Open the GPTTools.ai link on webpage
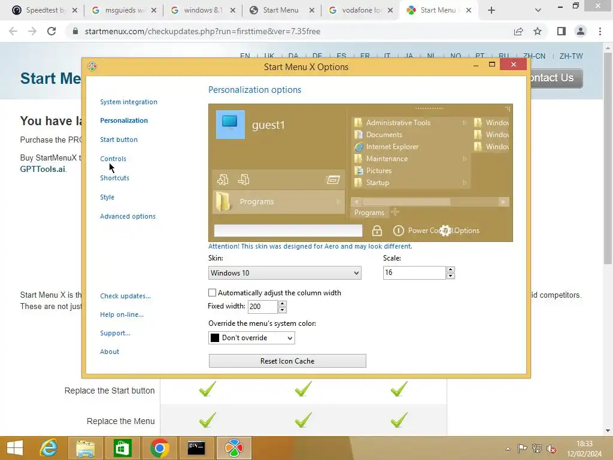This screenshot has height=460, width=613. click(43, 170)
